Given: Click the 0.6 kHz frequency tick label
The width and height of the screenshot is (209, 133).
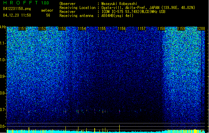Looking at the screenshot, I should tap(3, 126).
